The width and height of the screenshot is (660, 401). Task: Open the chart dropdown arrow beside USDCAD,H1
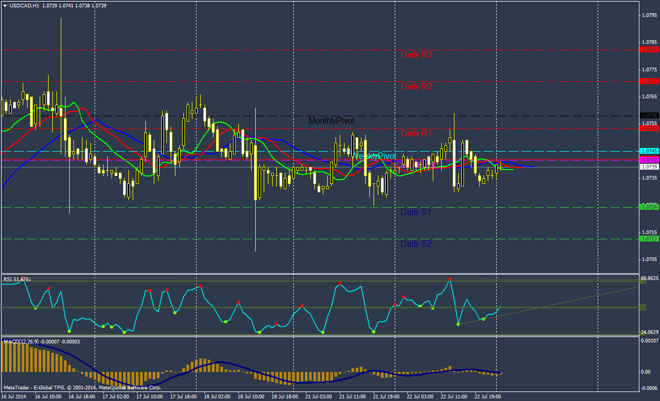(x=5, y=5)
